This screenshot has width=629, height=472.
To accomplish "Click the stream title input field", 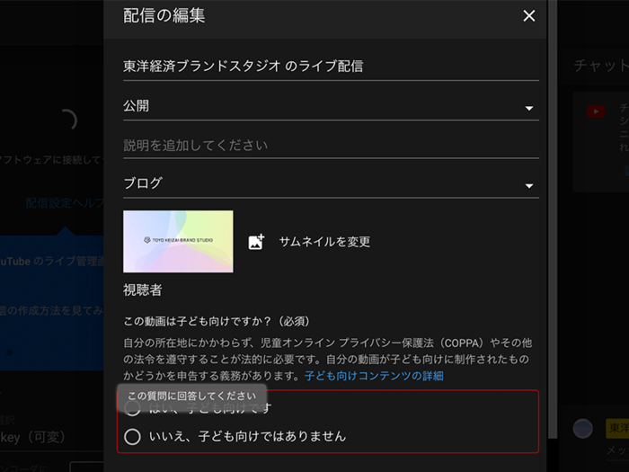I will pyautogui.click(x=330, y=66).
